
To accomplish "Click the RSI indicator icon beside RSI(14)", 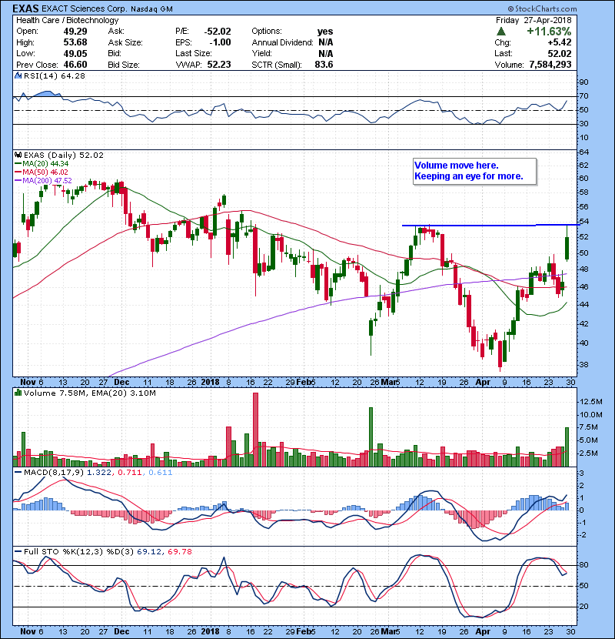I will click(18, 75).
